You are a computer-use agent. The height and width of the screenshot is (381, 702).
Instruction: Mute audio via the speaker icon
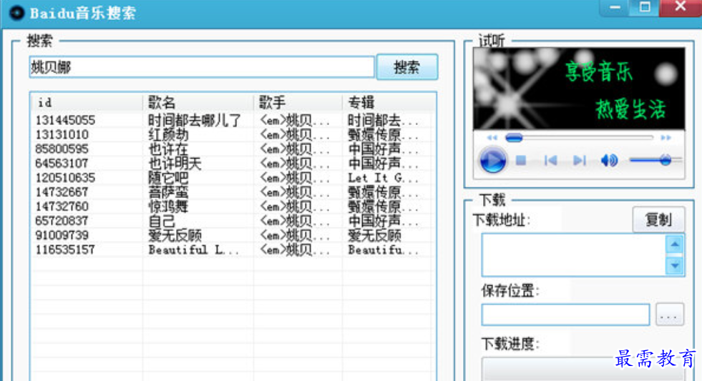point(609,160)
